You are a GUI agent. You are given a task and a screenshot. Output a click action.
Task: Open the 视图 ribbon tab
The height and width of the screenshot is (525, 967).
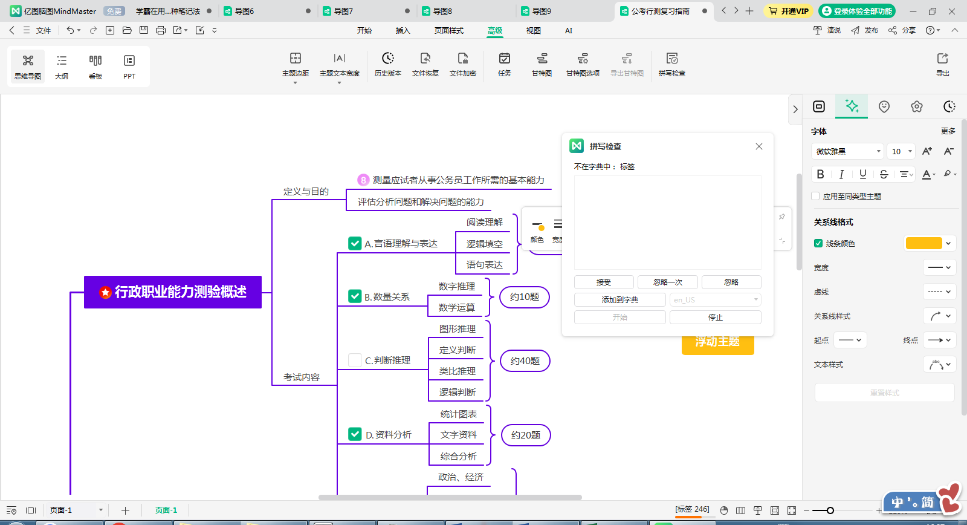click(534, 30)
